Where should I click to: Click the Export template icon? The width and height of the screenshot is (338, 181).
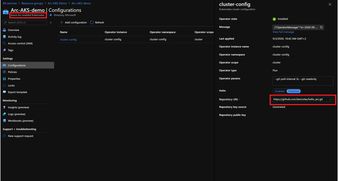tap(4, 92)
